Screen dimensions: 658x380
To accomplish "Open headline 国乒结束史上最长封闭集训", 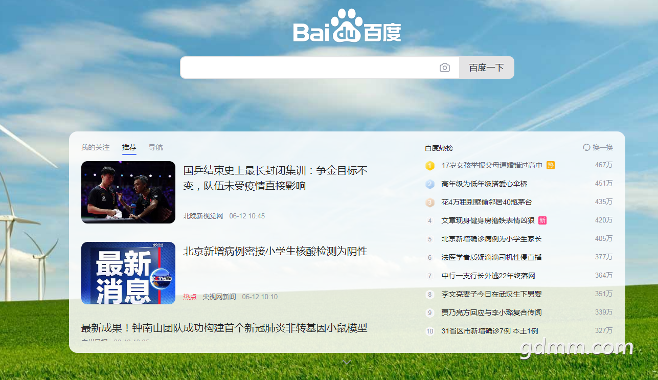I will click(276, 178).
